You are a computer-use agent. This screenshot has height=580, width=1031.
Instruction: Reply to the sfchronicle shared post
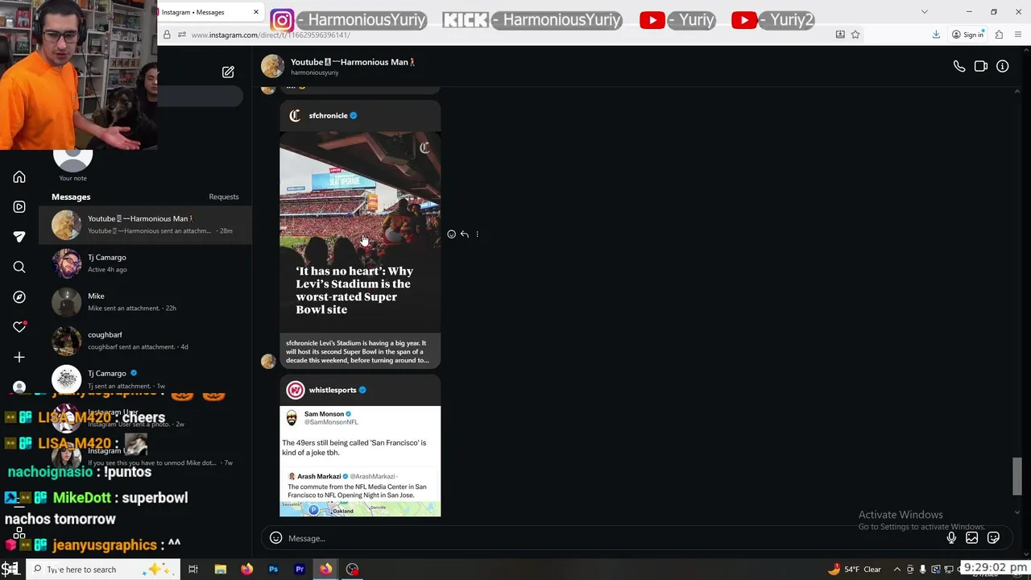[464, 234]
